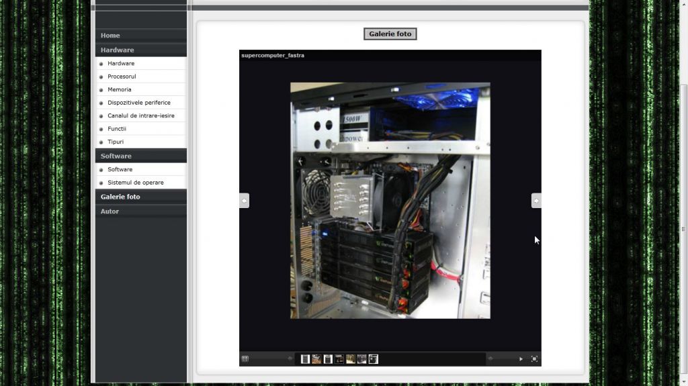The height and width of the screenshot is (386, 688).
Task: Select the last gallery thumbnail
Action: pos(374,359)
